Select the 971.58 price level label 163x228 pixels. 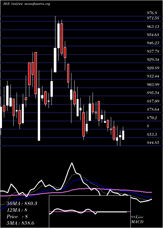(x=153, y=18)
